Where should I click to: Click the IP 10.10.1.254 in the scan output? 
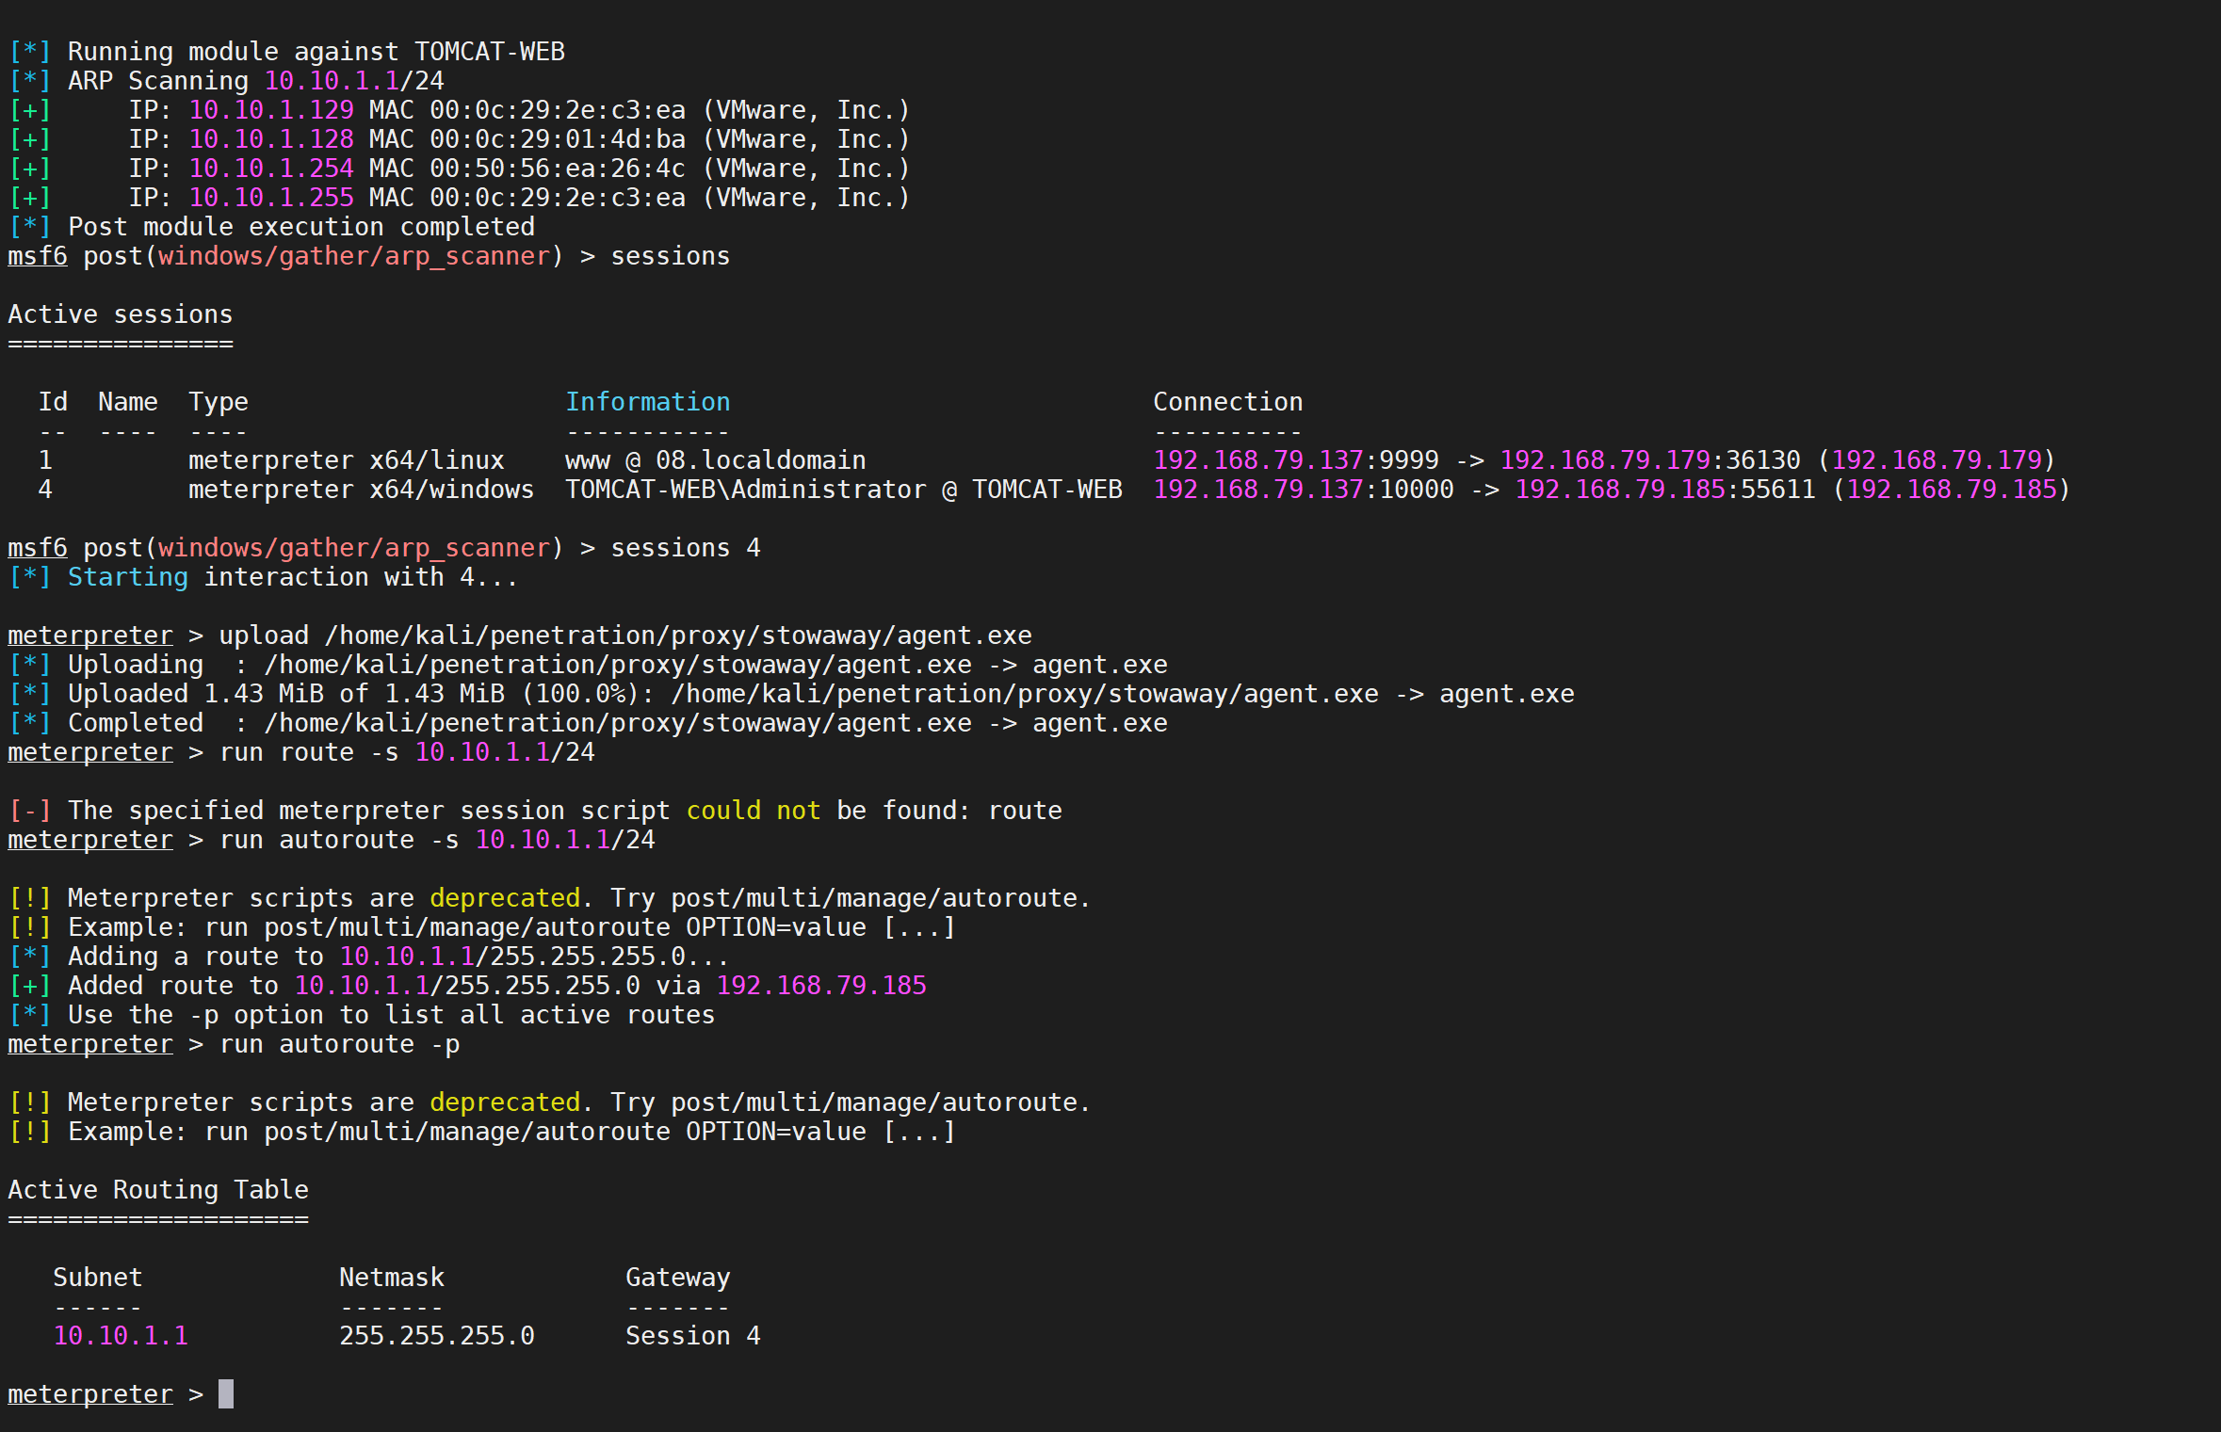pyautogui.click(x=271, y=169)
